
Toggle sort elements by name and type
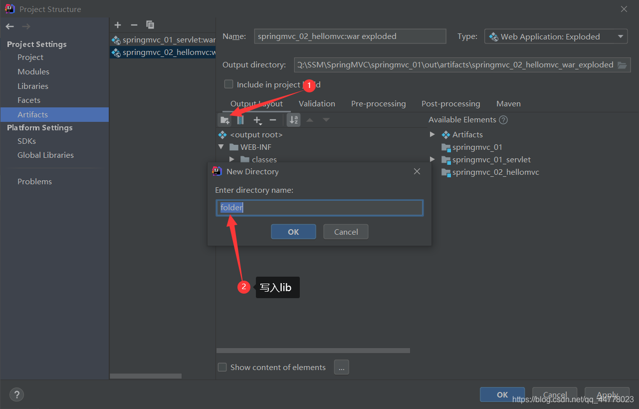click(x=294, y=120)
